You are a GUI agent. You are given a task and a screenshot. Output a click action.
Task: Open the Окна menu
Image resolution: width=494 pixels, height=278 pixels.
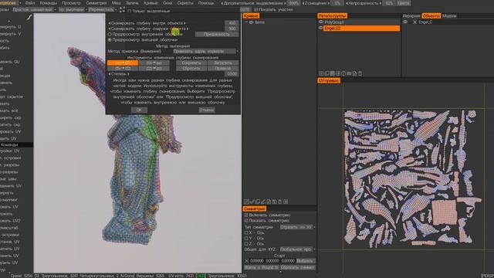tap(167, 3)
